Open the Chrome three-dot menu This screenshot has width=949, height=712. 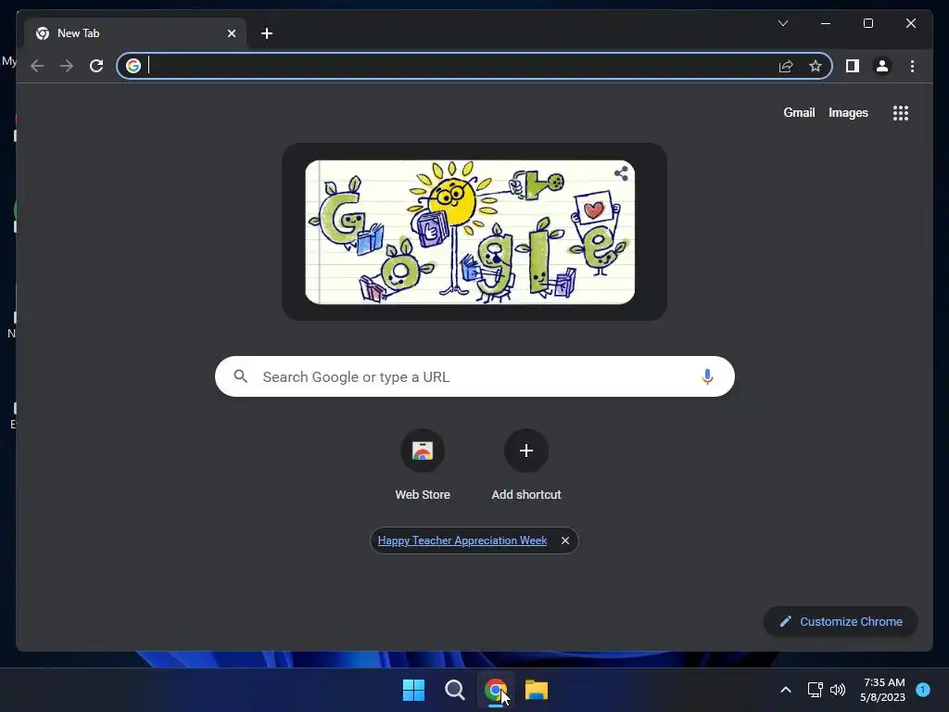[x=912, y=66]
